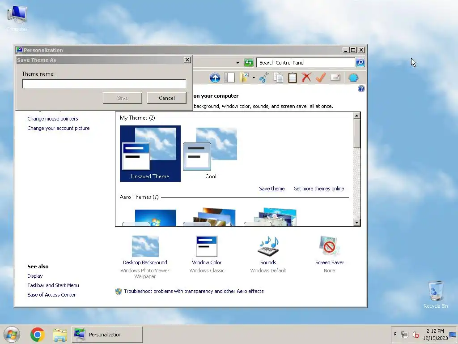
Task: Launch Google Chrome from the taskbar
Action: pos(37,334)
